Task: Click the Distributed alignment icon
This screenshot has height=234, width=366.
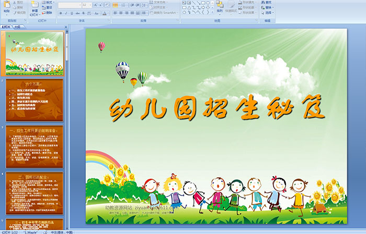Action: coord(138,13)
